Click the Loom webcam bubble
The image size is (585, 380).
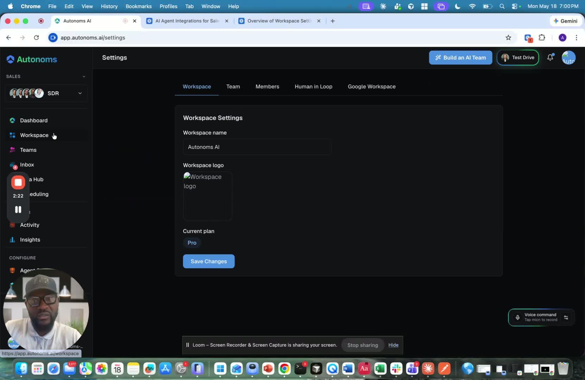46,311
